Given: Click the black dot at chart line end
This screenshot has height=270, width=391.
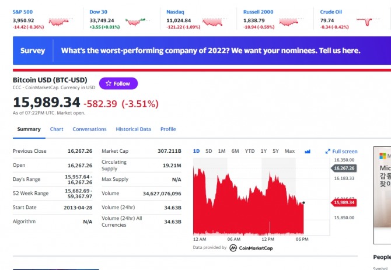Looking at the screenshot, I should [303, 203].
